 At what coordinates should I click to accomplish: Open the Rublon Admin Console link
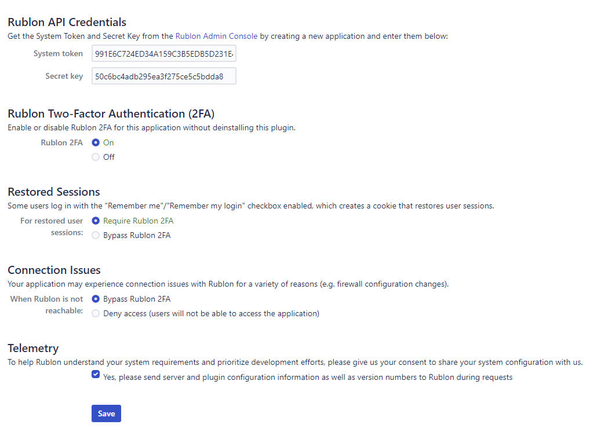click(216, 36)
